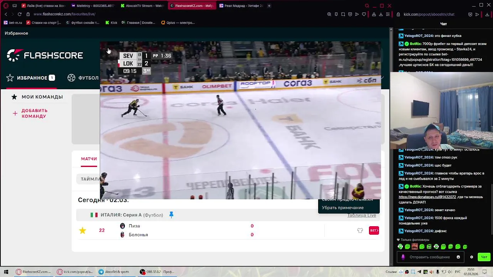
Task: Click the РУС language indicator
Action: [x=458, y=272]
